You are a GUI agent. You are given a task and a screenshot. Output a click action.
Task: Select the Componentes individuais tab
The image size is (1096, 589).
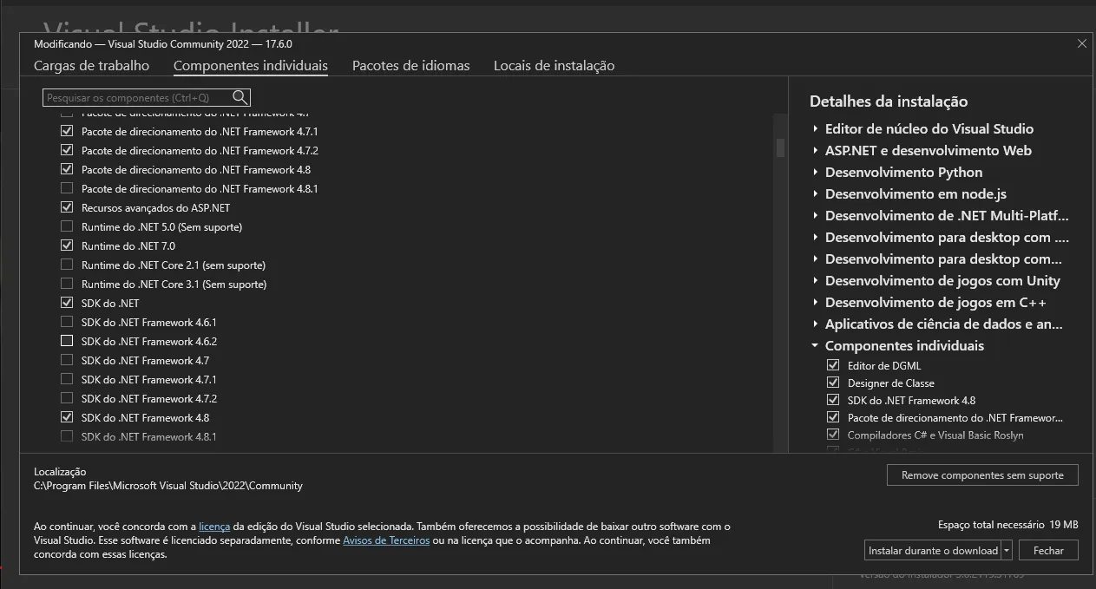(x=251, y=66)
